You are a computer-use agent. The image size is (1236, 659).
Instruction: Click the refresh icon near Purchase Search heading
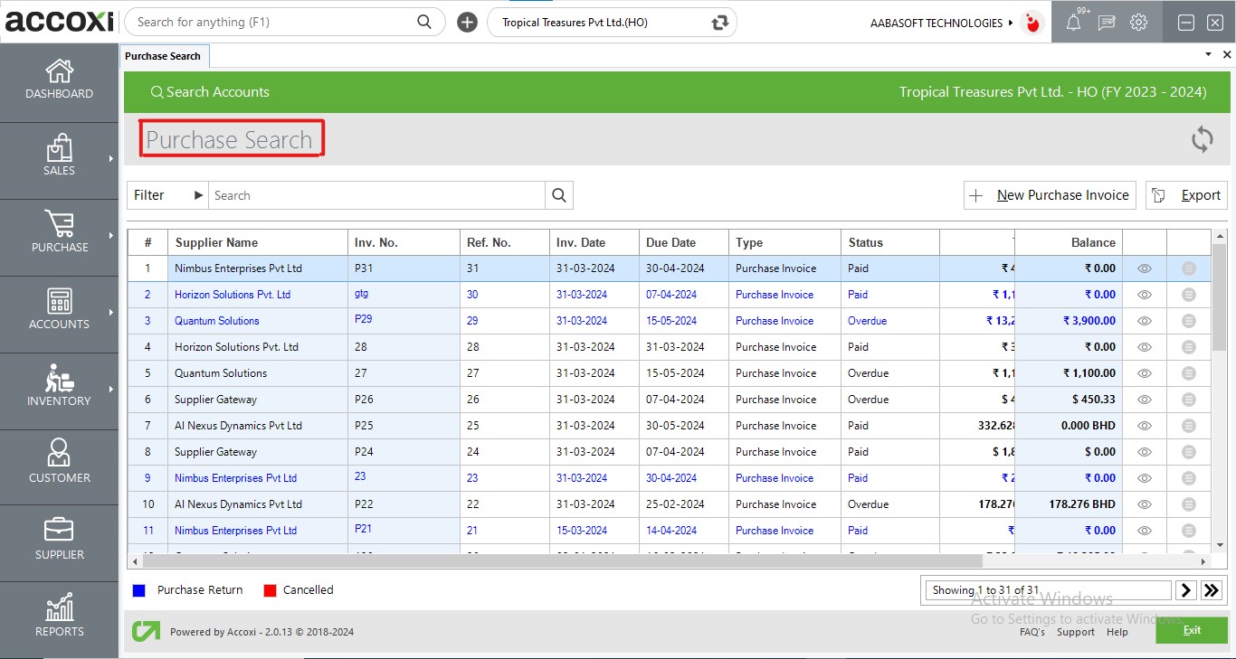[x=1202, y=139]
